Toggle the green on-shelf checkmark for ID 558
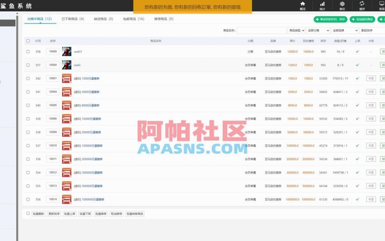Viewport: 385px width, 241px height. click(357, 52)
